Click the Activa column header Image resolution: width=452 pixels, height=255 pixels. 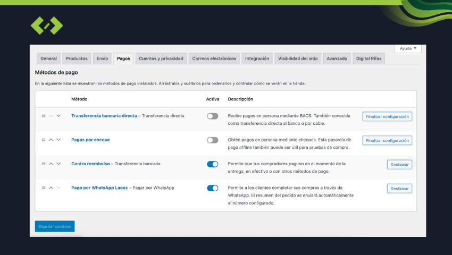coord(213,99)
